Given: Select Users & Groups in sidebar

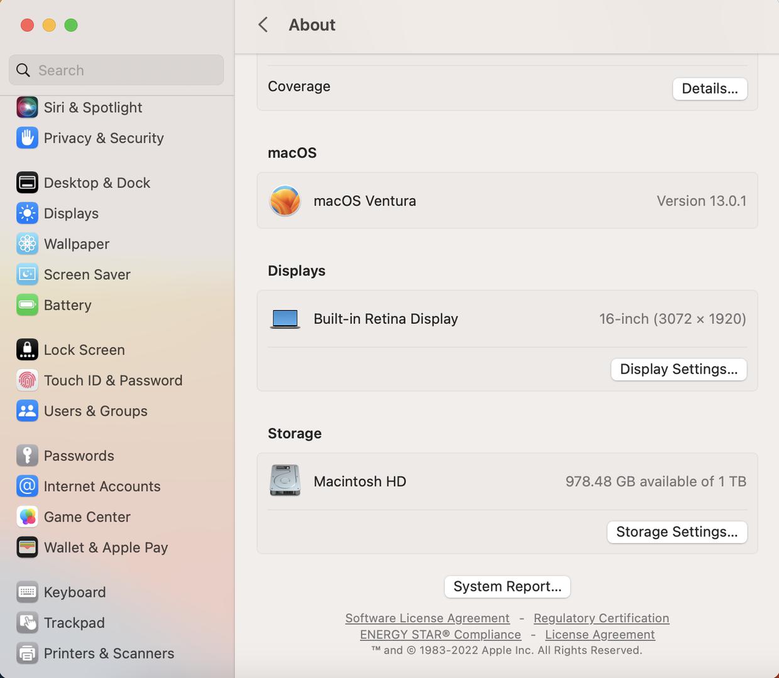Looking at the screenshot, I should (x=95, y=411).
